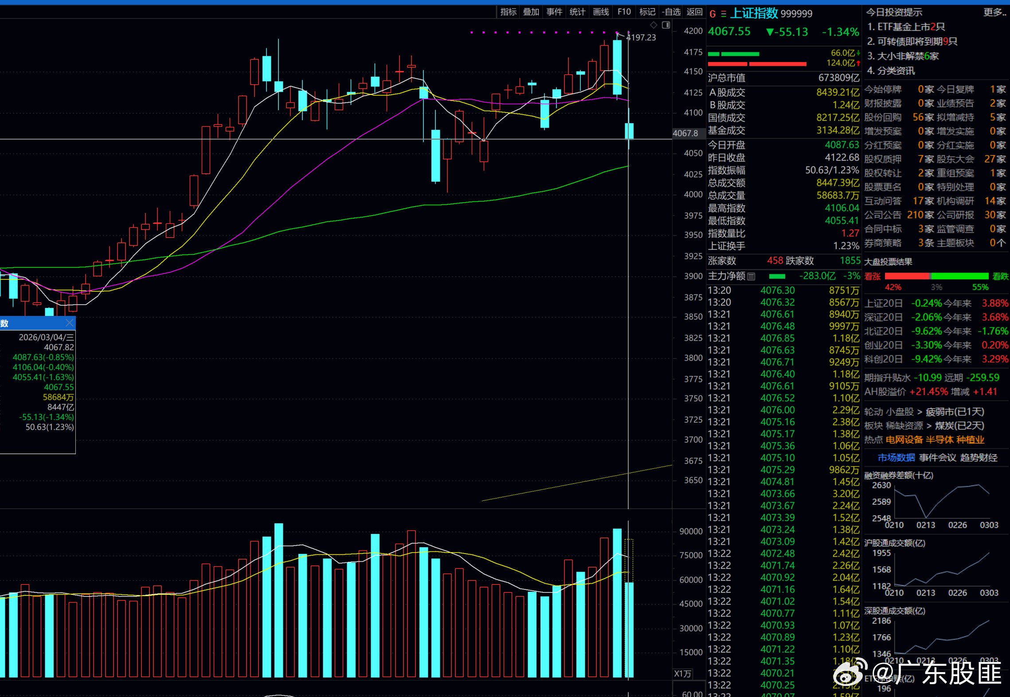Click the green down-arrow beside 66.0亿
Viewport: 1010px width, 697px height.
(x=858, y=53)
